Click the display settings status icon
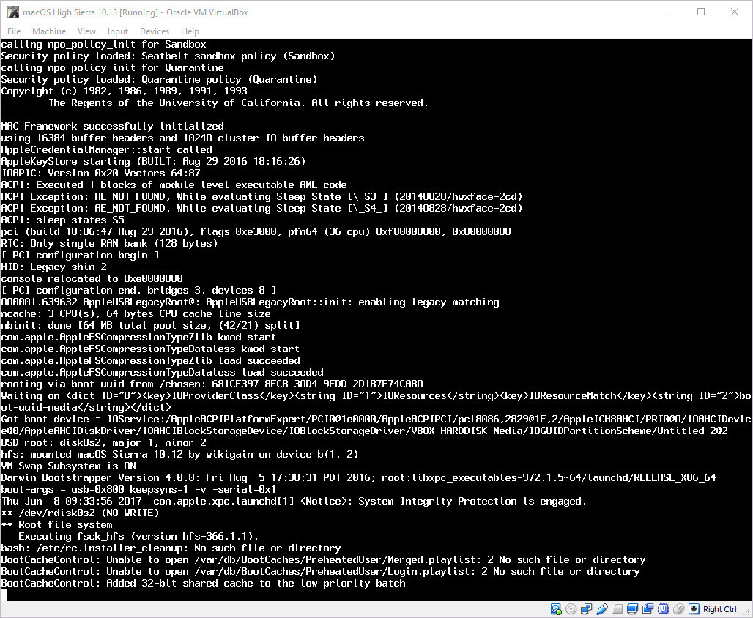The width and height of the screenshot is (753, 618). pos(632,609)
